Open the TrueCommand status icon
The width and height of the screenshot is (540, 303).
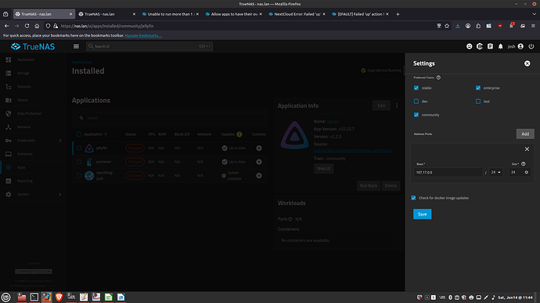coord(480,46)
